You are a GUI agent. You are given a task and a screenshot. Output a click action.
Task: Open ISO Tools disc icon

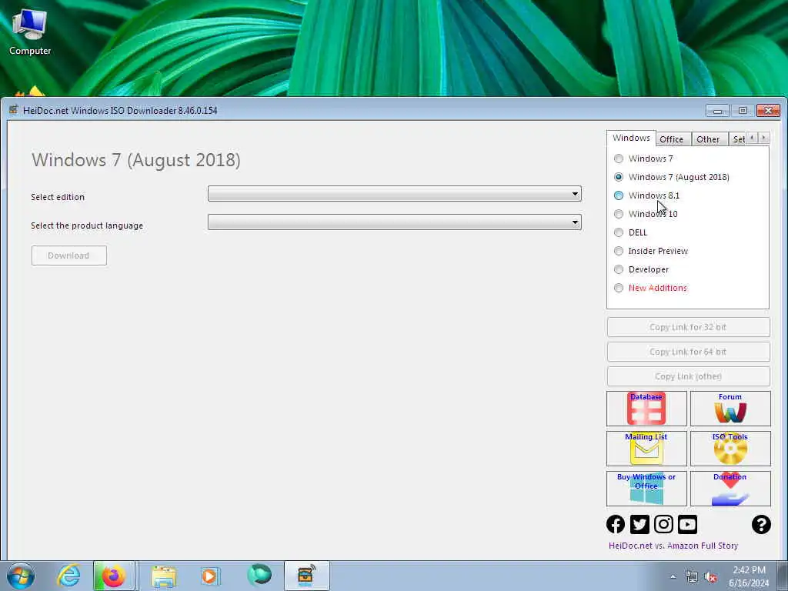(730, 449)
